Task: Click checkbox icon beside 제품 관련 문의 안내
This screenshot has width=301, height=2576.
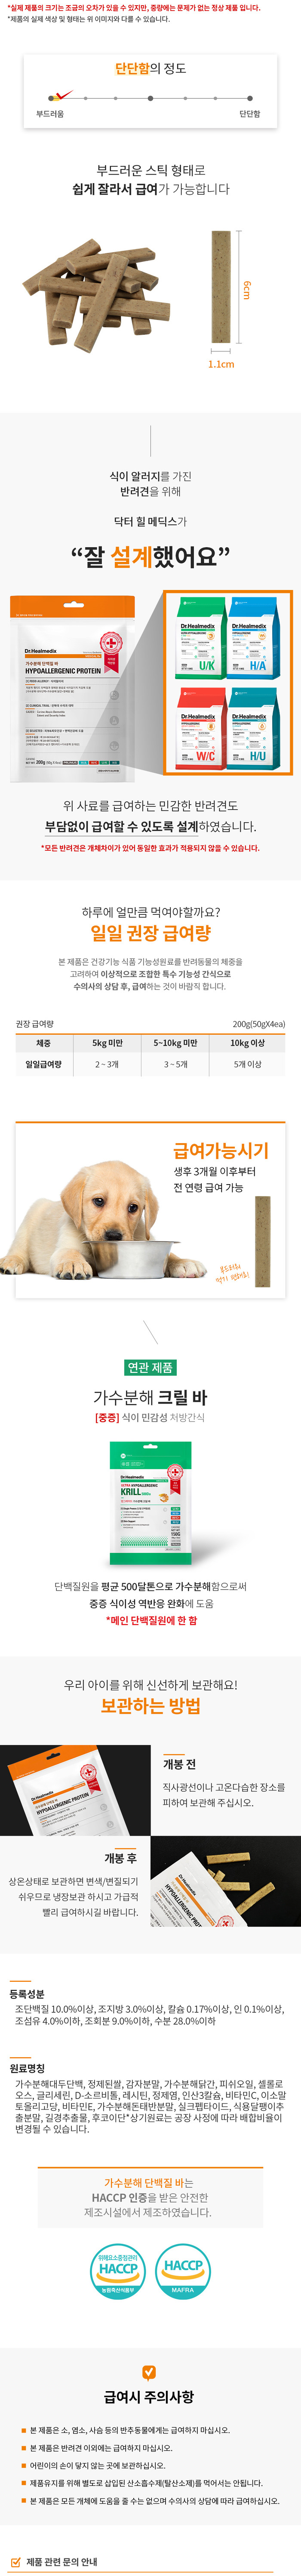Action: [16, 2555]
